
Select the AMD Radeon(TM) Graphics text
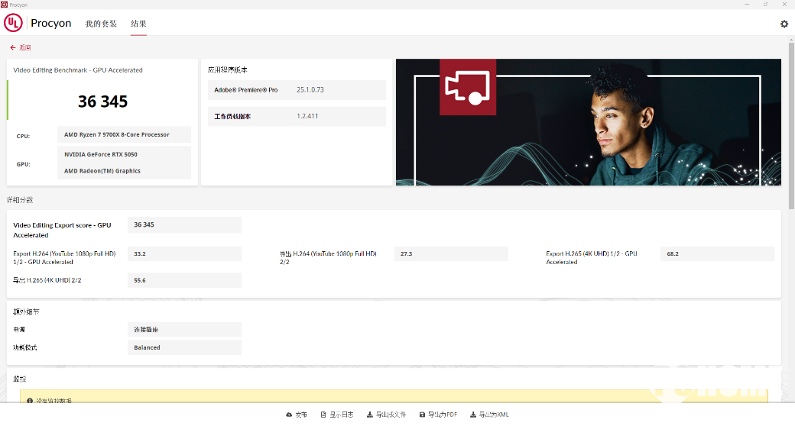102,171
